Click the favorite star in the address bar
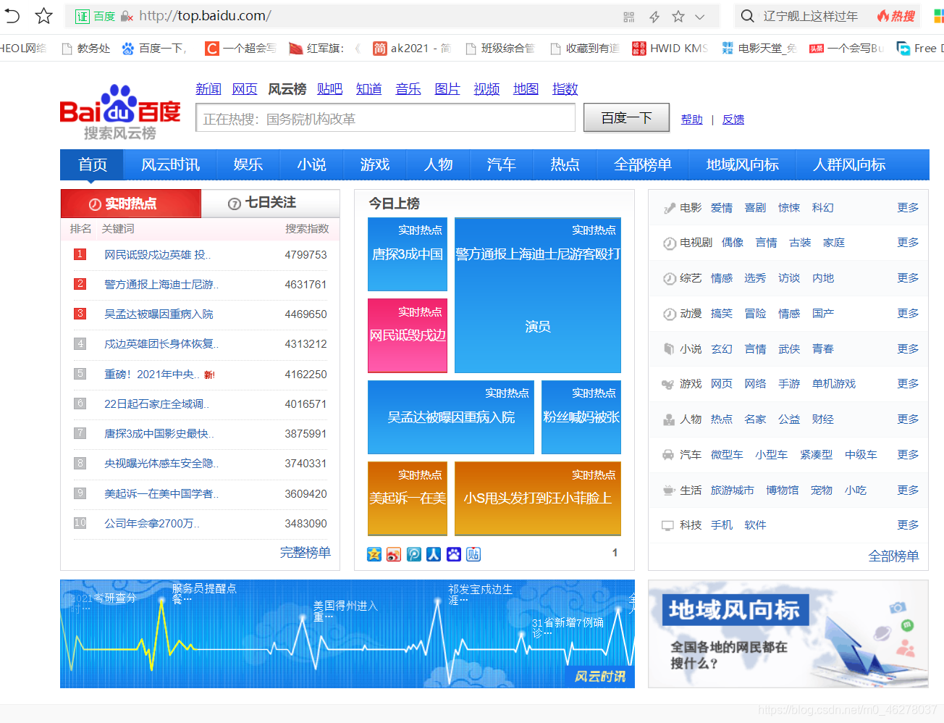This screenshot has width=944, height=723. (678, 16)
